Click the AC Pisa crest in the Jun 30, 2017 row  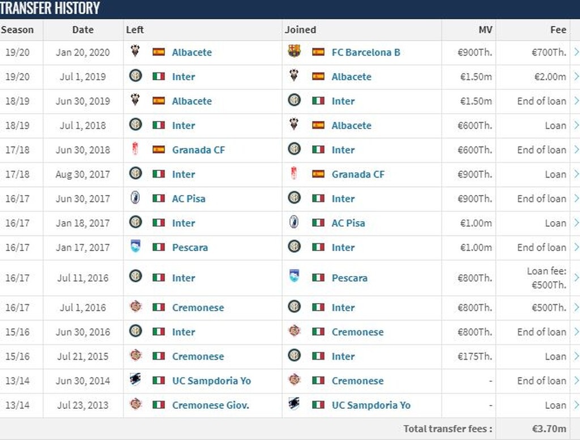135,198
